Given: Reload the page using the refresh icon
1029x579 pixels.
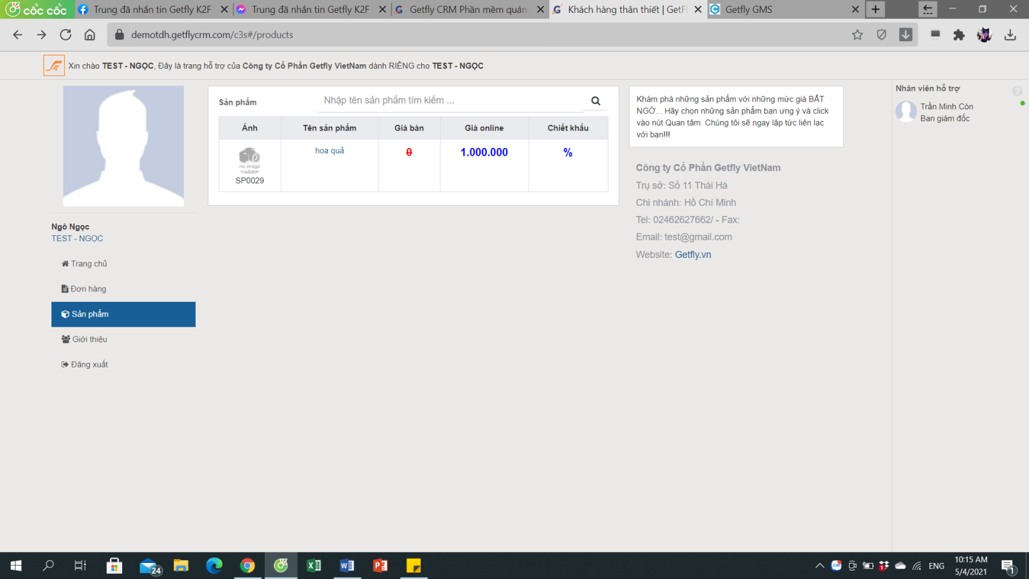Looking at the screenshot, I should pos(66,35).
